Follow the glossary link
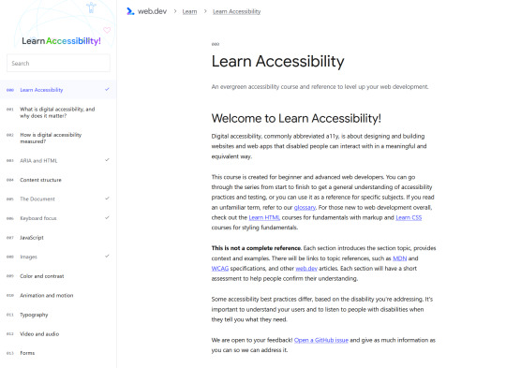 tap(305, 207)
